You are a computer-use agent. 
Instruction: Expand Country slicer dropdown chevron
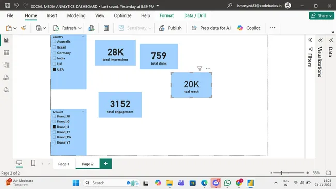point(83,37)
